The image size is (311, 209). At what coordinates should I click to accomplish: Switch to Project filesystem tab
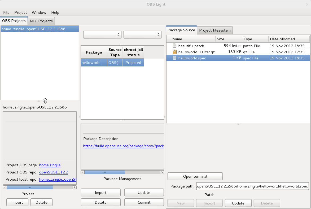click(215, 30)
